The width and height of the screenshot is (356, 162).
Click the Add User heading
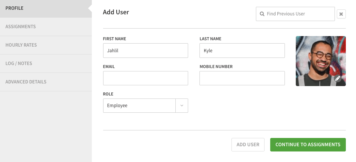tap(116, 12)
